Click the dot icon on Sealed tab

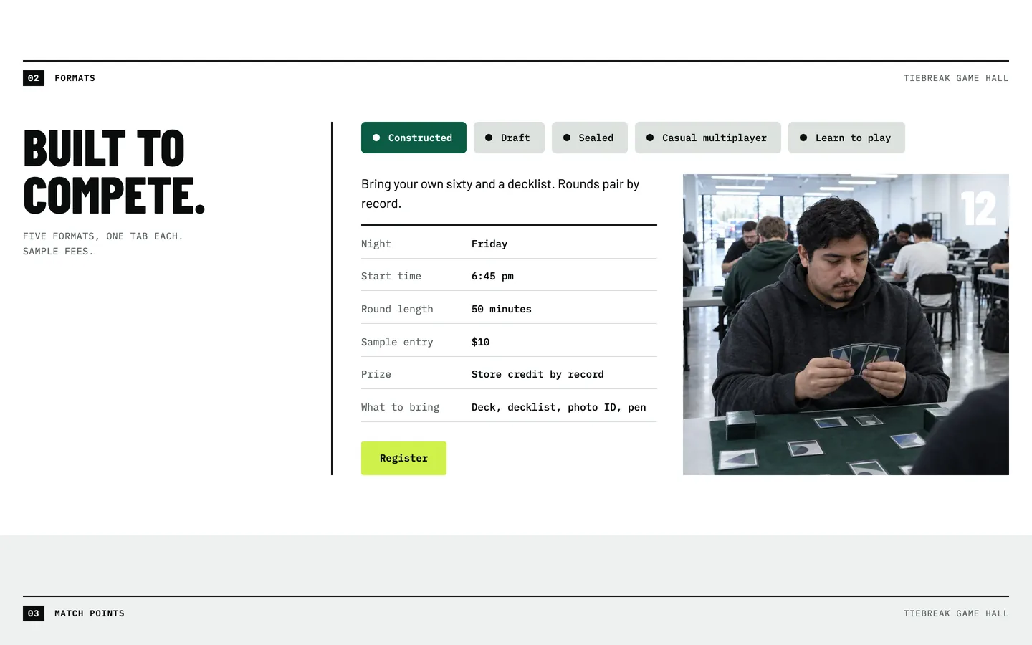(x=567, y=138)
